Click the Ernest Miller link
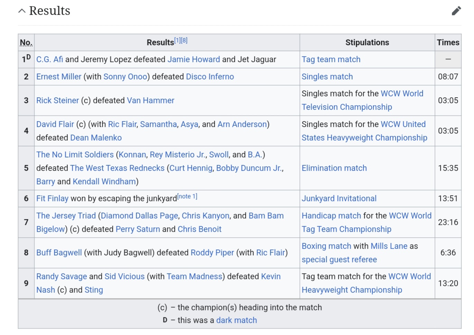 click(x=59, y=77)
